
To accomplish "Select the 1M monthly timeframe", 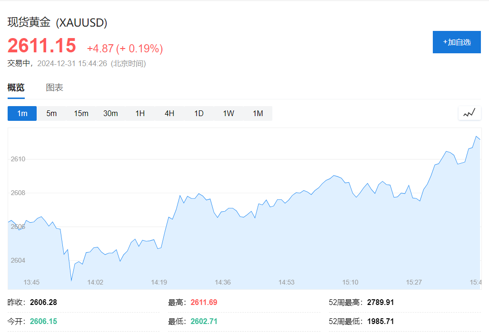I will coord(257,113).
